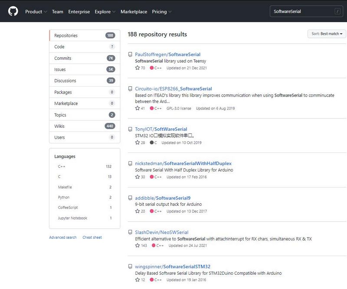
Task: Click the repo icon beside wingspinner/SoftwareSerialSTM32
Action: [x=130, y=266]
